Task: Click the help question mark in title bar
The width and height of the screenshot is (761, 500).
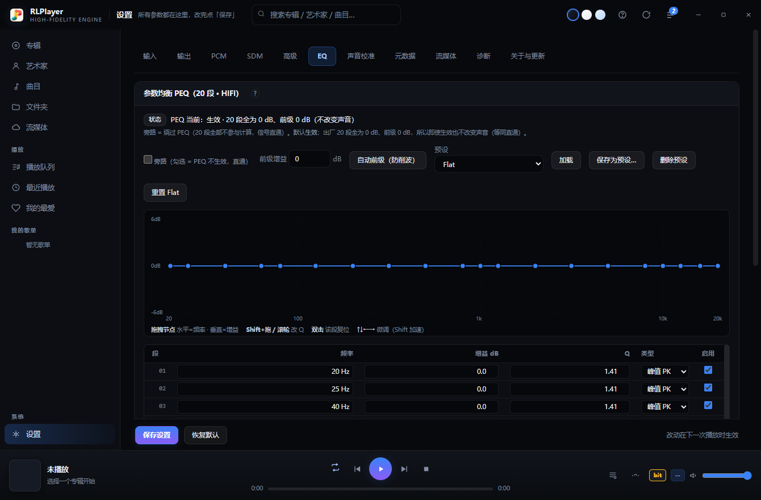Action: click(x=622, y=15)
